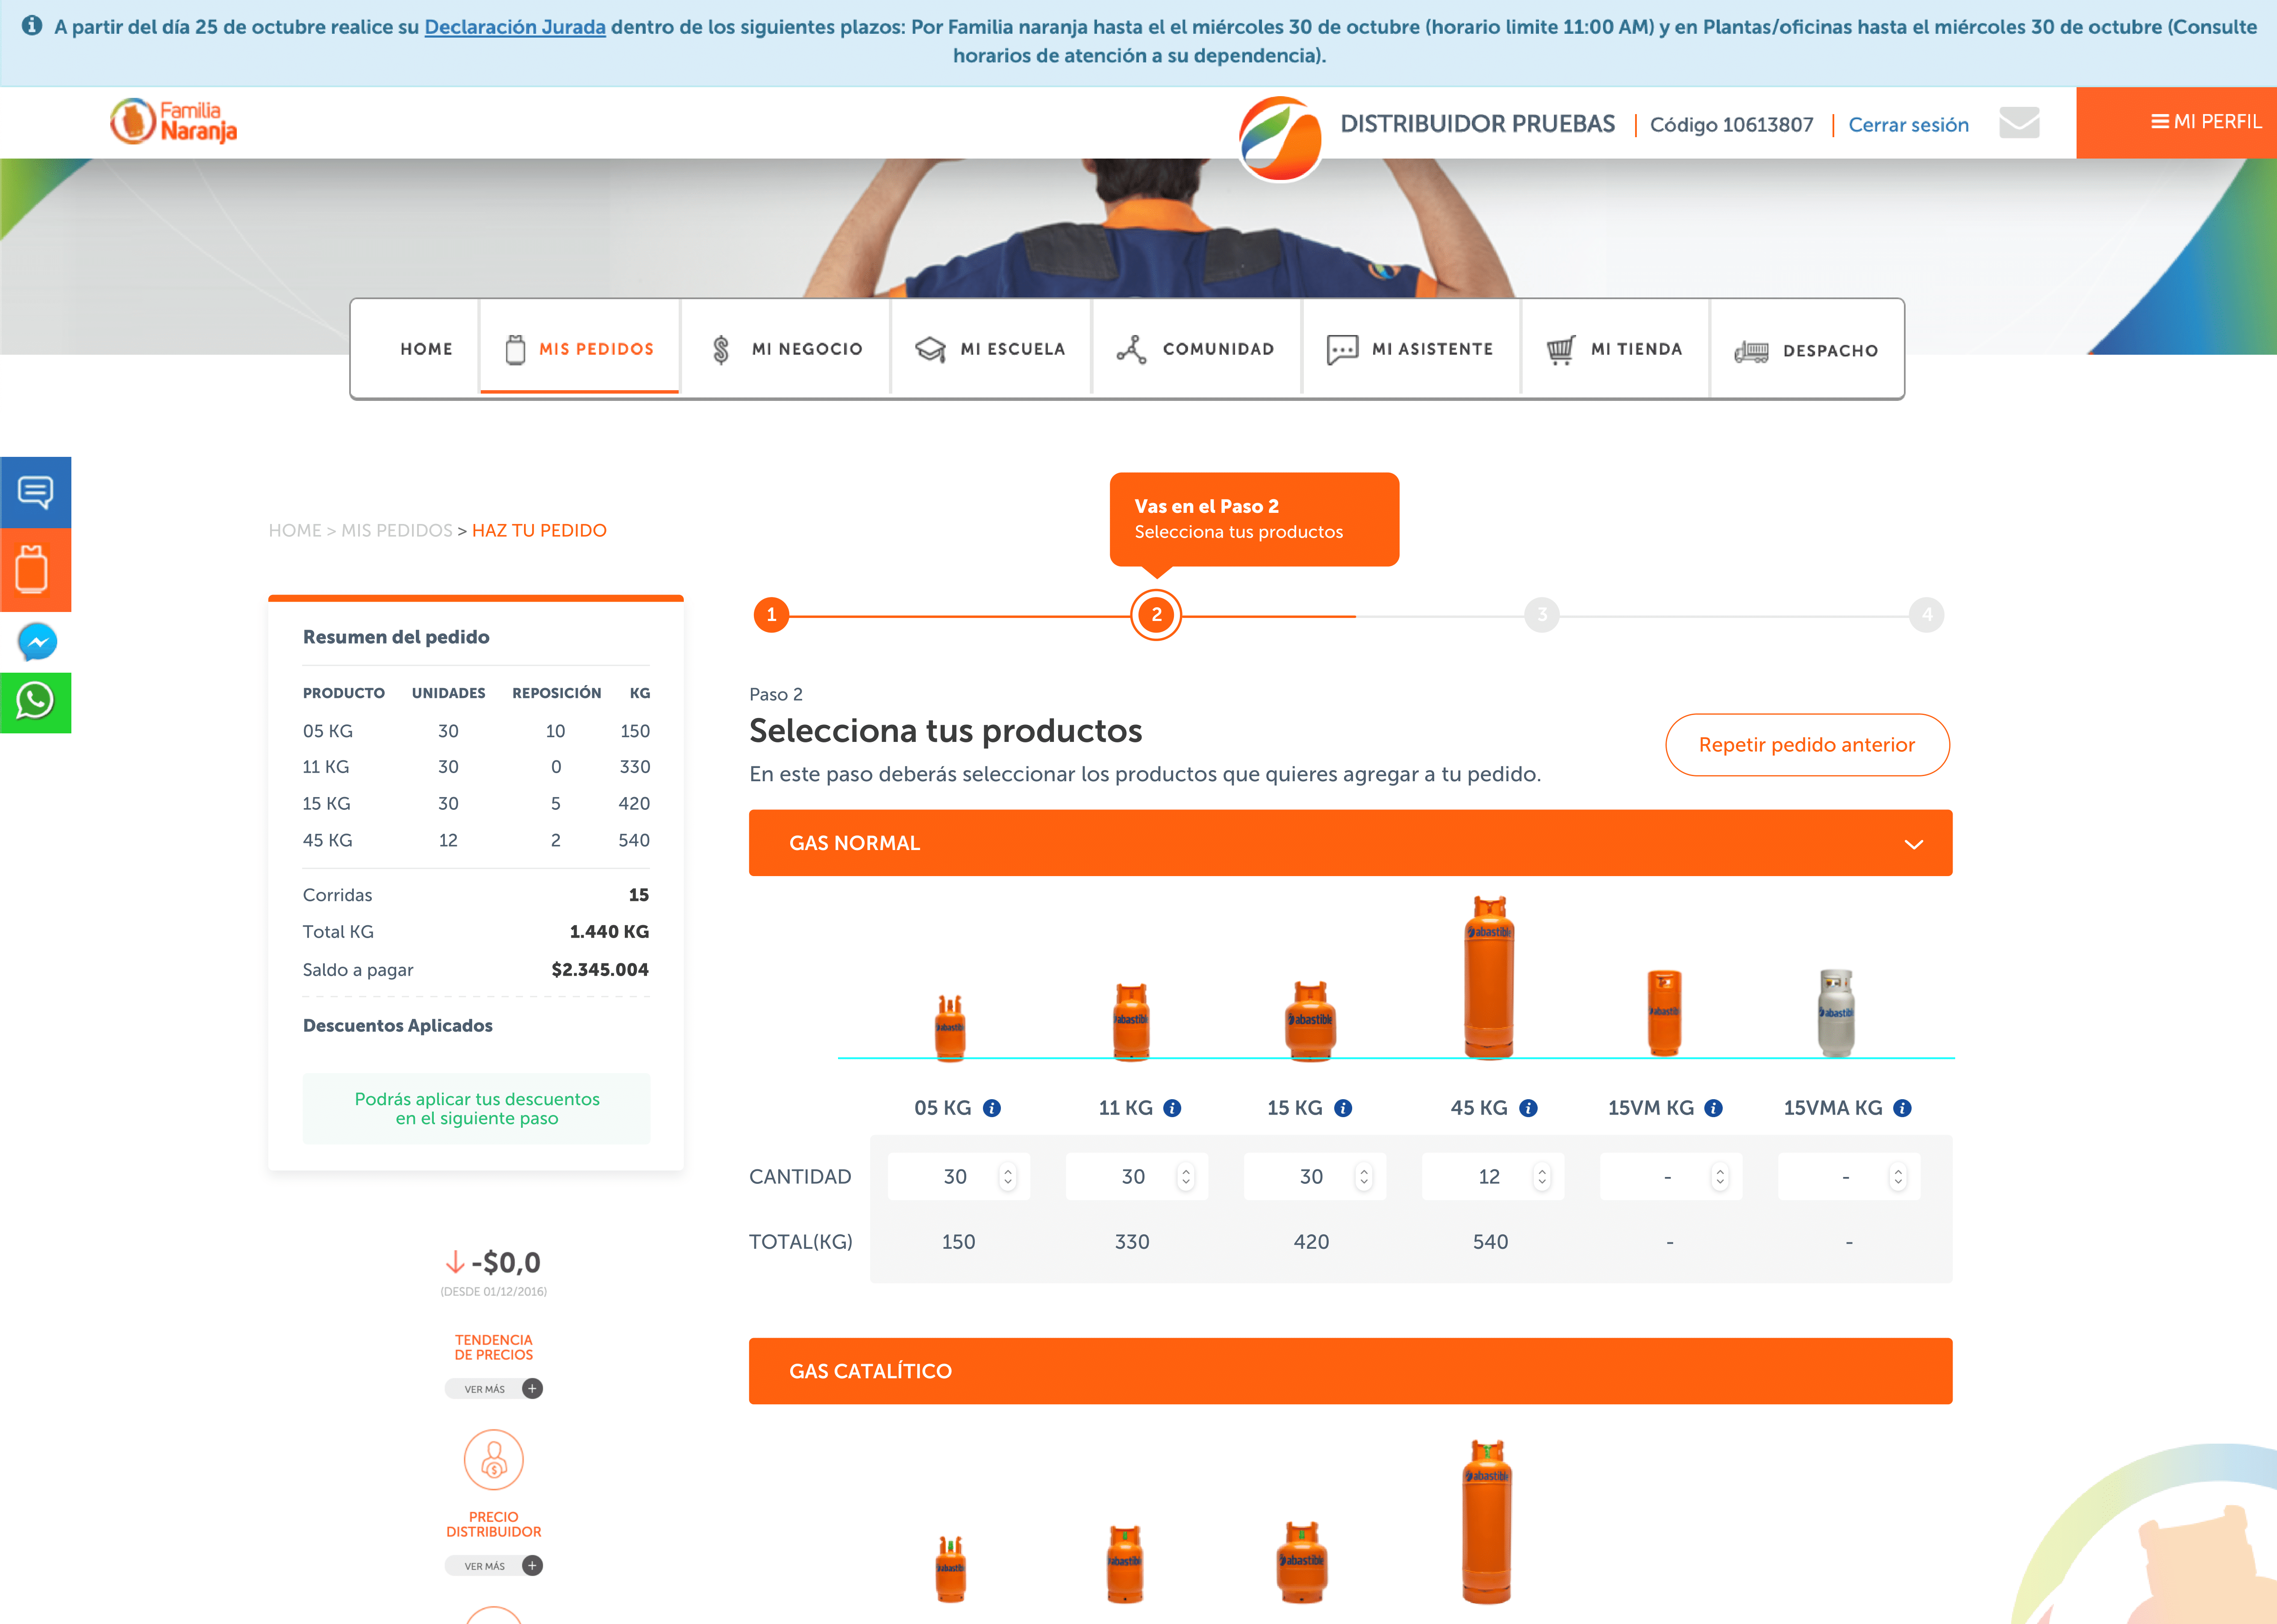Screen dimensions: 2277x1624
Task: Click the info icon in top announcement banner
Action: point(32,26)
